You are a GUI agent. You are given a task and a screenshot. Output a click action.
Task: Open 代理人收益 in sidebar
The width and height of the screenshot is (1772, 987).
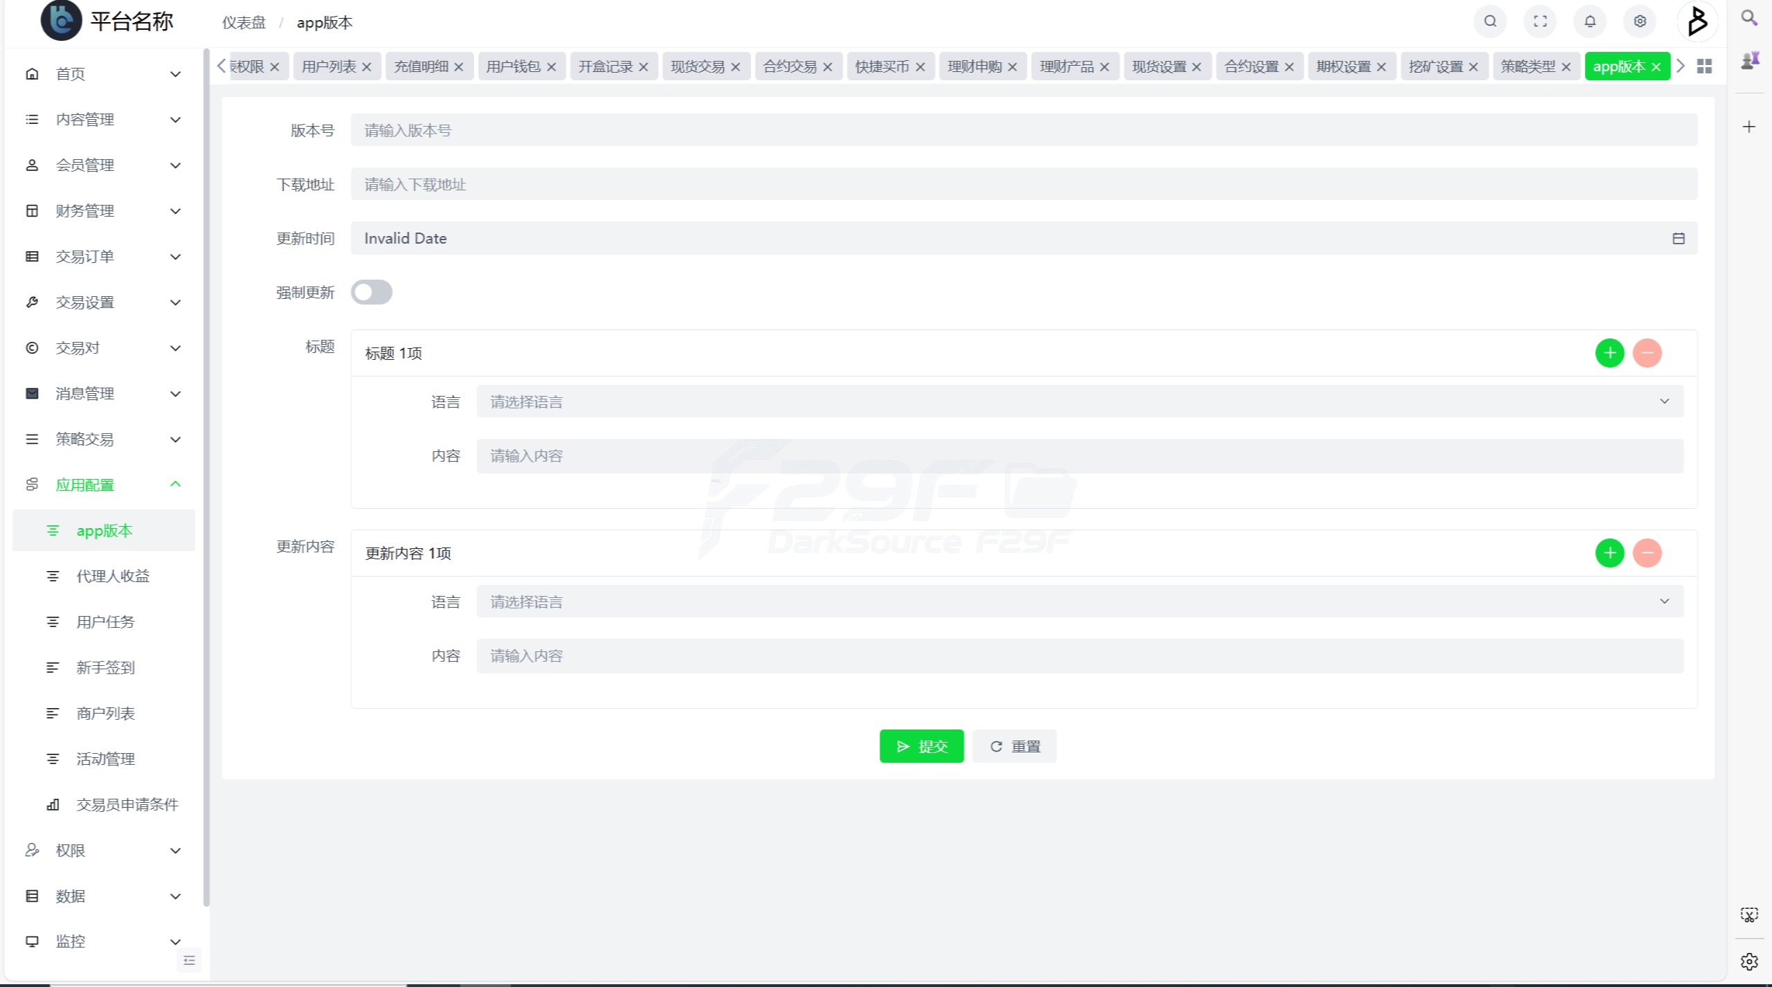(113, 576)
